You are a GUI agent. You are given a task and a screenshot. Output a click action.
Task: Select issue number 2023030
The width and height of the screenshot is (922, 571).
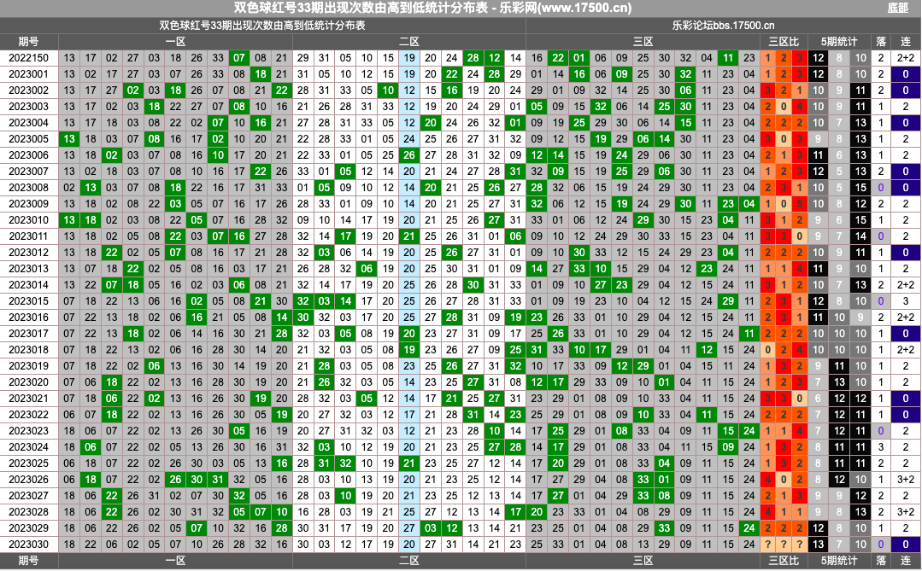29,544
